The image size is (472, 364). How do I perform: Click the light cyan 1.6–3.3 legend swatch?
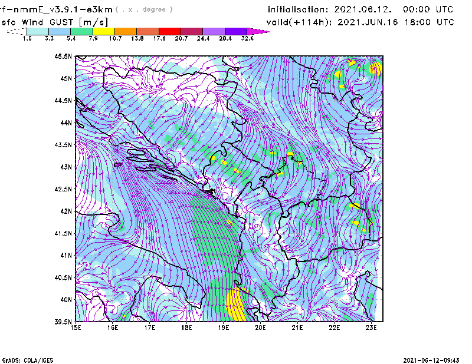click(x=38, y=31)
